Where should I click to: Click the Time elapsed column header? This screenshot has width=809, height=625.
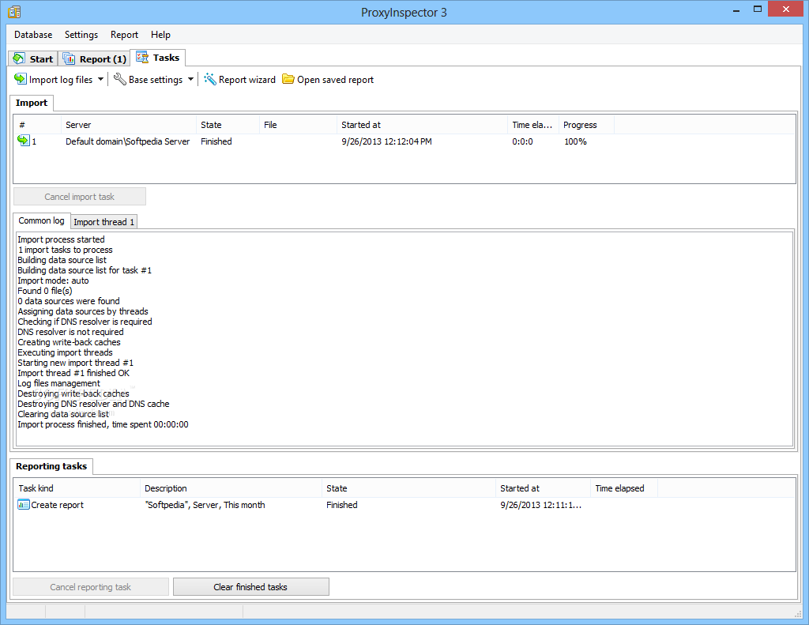point(624,488)
